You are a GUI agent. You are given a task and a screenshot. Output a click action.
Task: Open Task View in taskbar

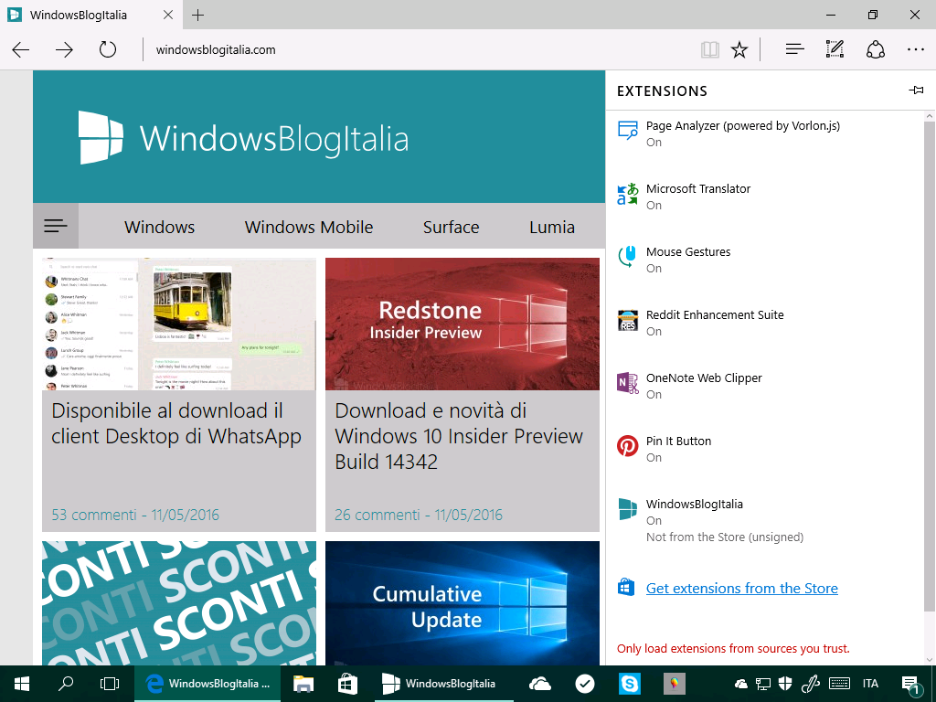click(x=110, y=684)
